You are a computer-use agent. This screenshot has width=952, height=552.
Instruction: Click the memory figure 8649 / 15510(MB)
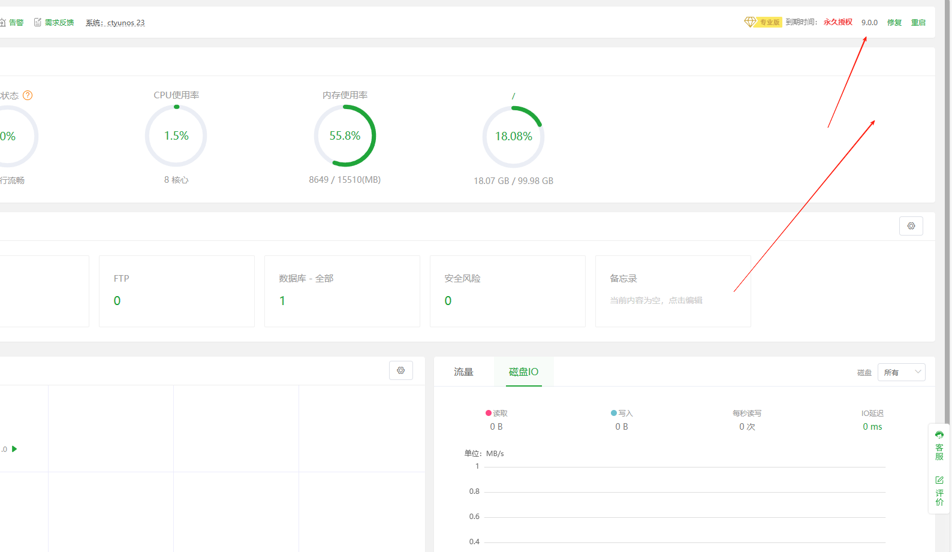345,180
